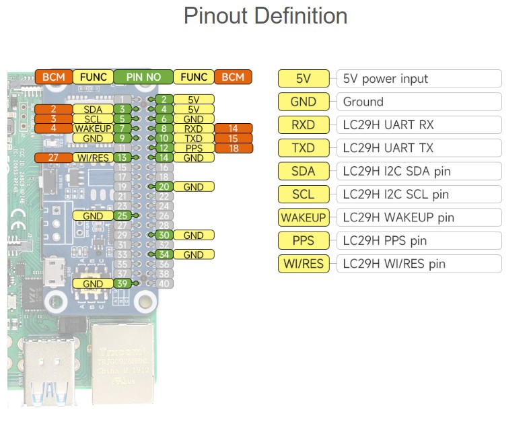The image size is (529, 426).
Task: Click the Ethernet port on board image
Action: click(123, 363)
